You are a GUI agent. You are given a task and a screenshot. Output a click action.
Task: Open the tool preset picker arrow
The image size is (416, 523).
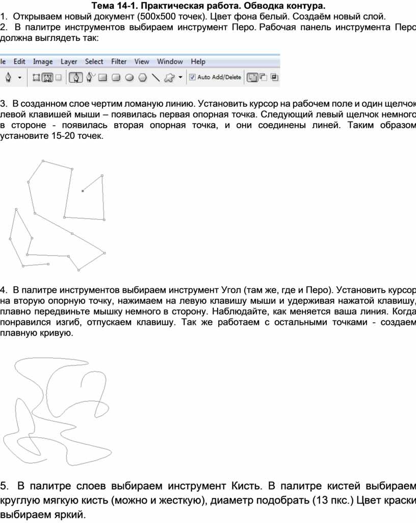tap(20, 78)
